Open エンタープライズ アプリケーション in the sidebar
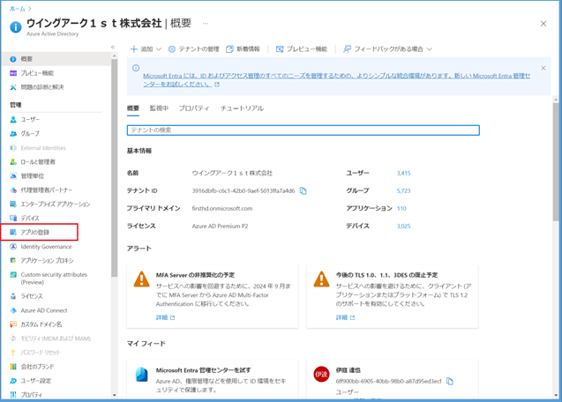This screenshot has height=402, width=562. [56, 205]
